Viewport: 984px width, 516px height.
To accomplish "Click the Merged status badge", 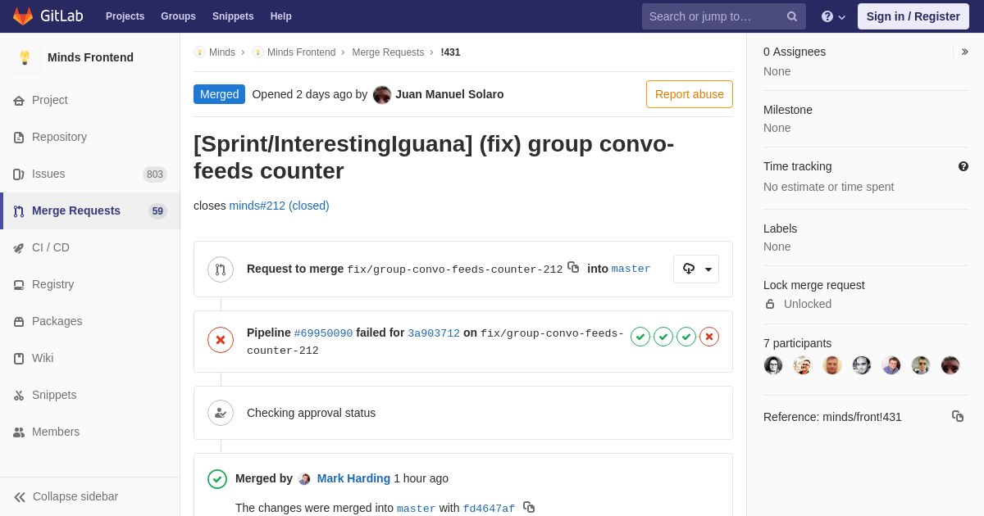I will point(219,94).
